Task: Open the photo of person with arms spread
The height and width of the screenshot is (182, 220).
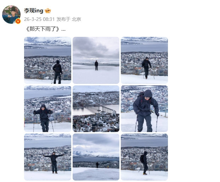Action: [x=47, y=157]
